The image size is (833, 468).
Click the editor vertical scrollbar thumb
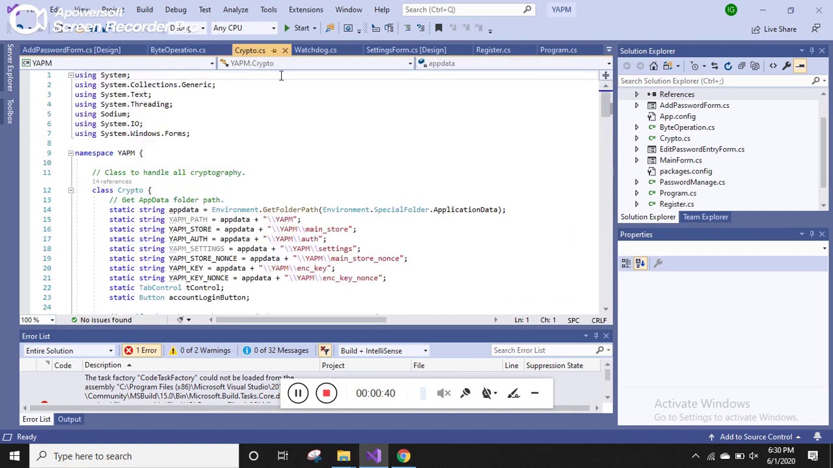pyautogui.click(x=606, y=105)
